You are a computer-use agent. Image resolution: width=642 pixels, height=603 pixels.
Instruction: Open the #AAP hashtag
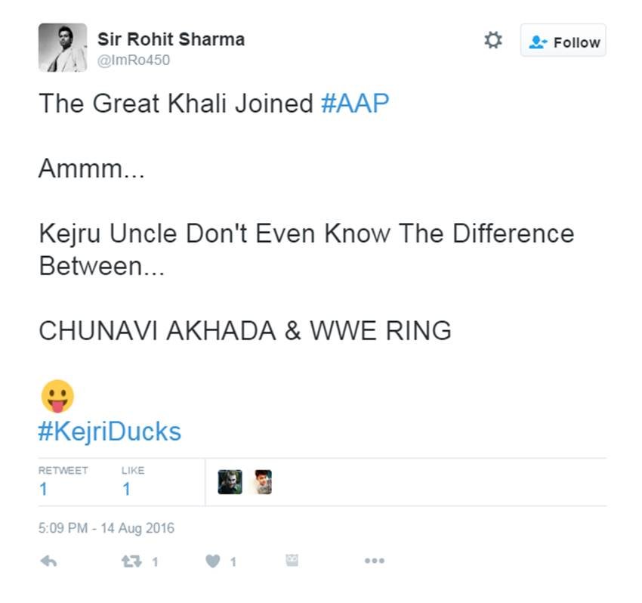click(354, 103)
